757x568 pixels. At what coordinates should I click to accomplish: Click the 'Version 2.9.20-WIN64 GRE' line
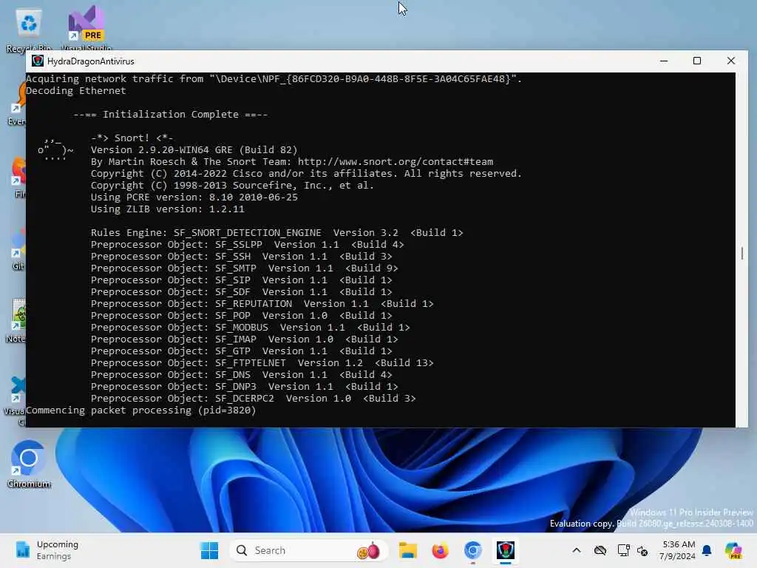194,149
